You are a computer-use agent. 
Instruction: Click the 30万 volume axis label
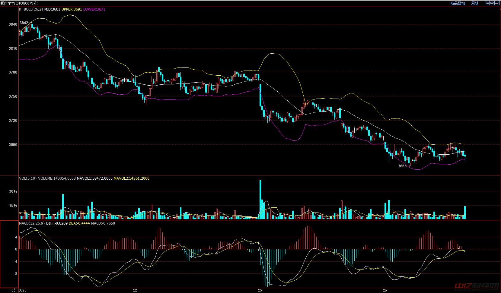[x=13, y=191]
